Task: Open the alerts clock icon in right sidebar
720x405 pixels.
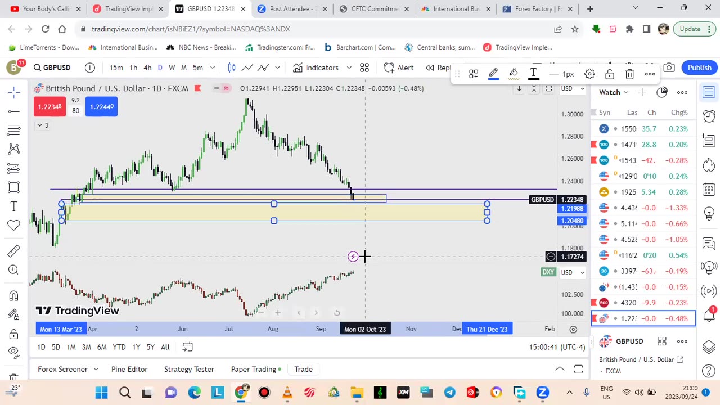Action: (709, 116)
